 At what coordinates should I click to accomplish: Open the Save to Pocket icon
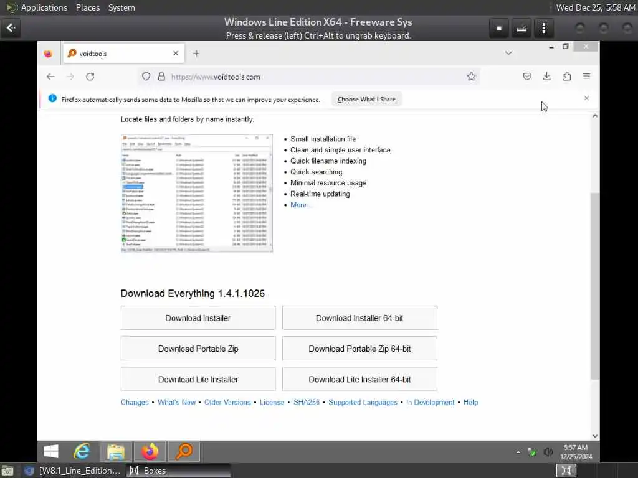pos(527,77)
